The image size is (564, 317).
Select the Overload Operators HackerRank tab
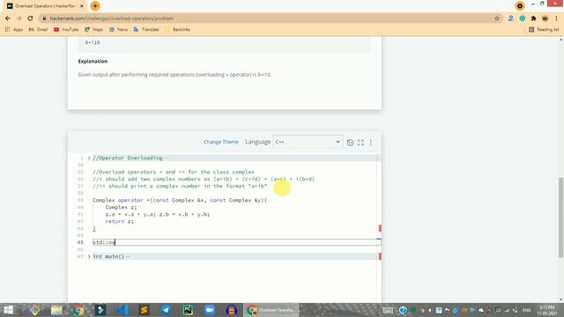(x=46, y=6)
